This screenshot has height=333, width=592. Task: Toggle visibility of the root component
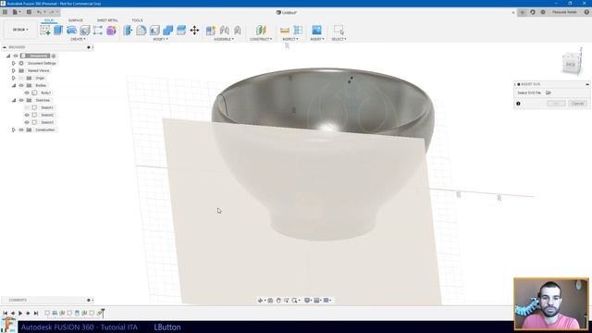[16, 55]
